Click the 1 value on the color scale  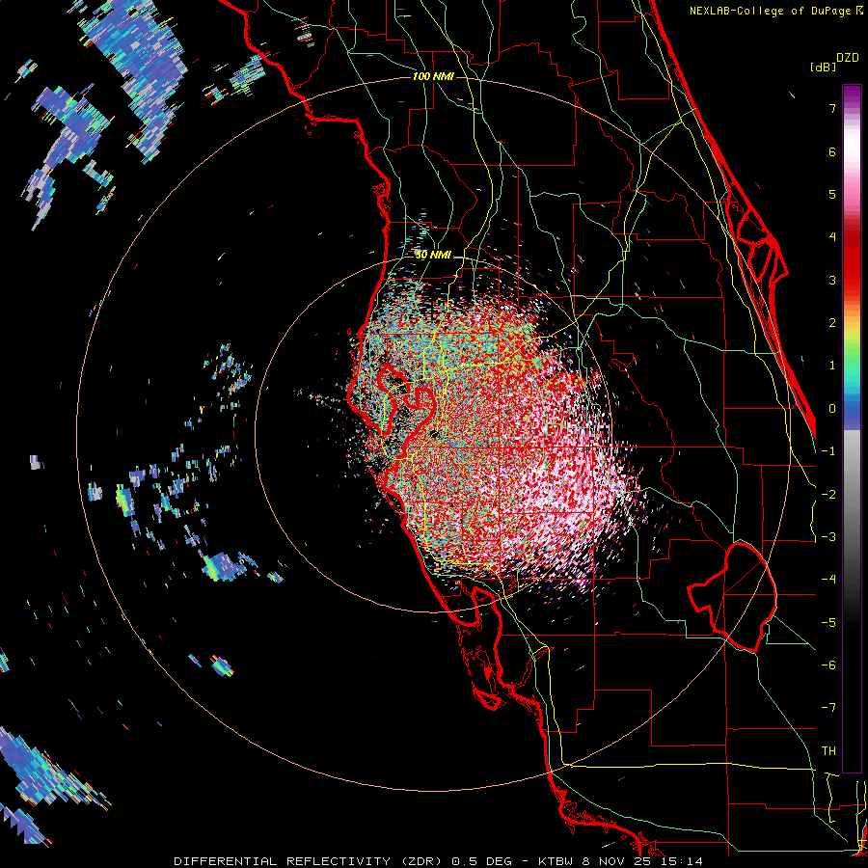pos(832,366)
